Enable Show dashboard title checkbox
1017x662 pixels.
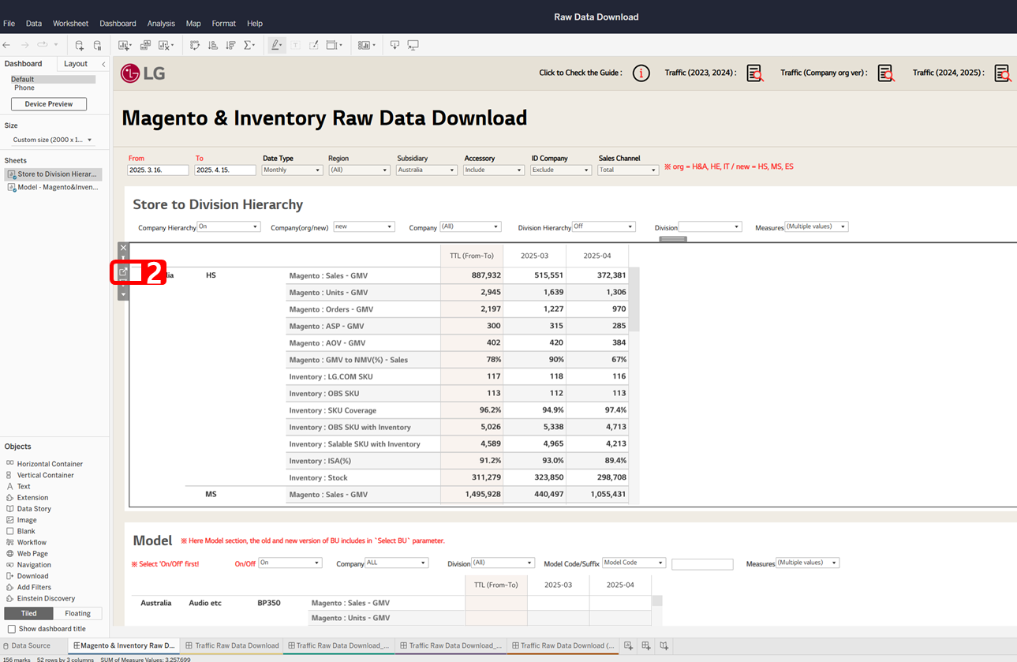click(12, 629)
